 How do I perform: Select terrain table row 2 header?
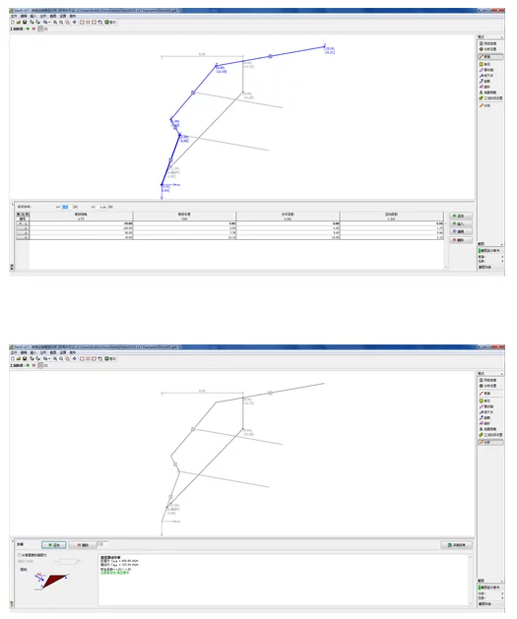tap(23, 228)
